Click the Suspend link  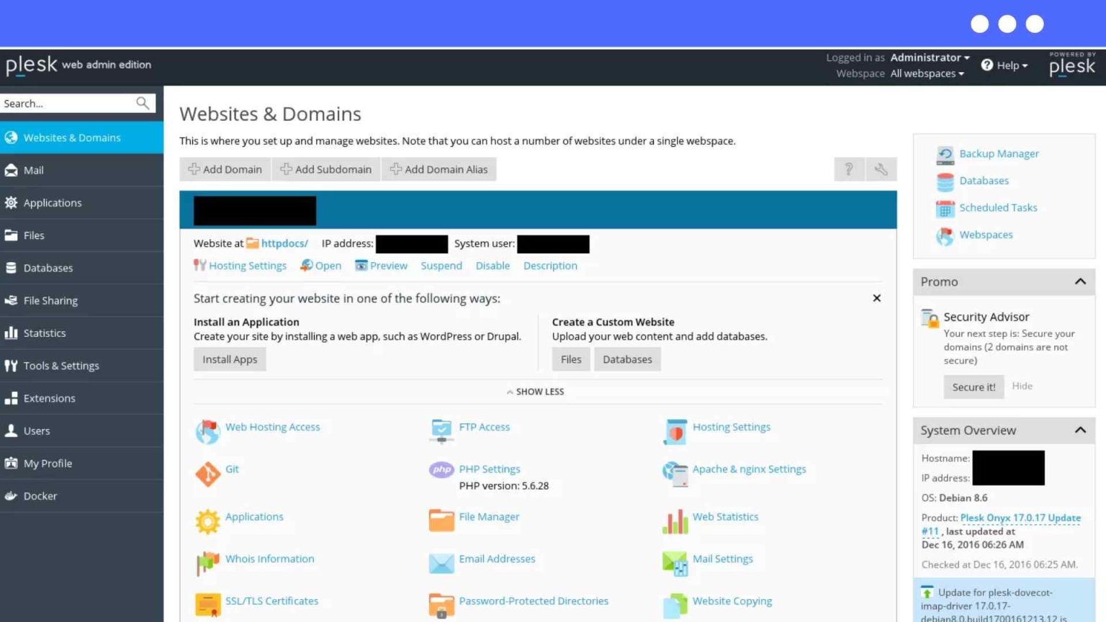(441, 266)
